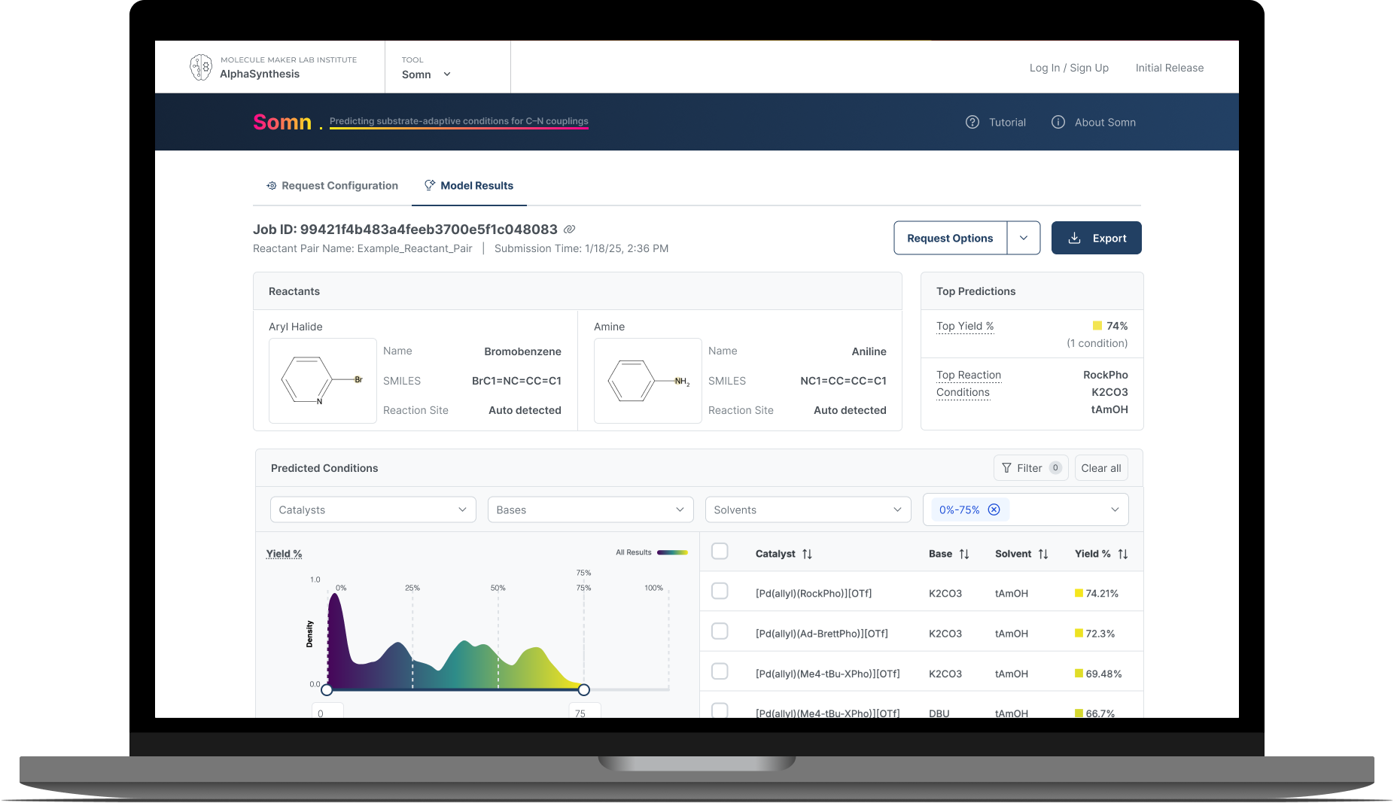
Task: Sort by Catalyst column arrows
Action: click(x=807, y=554)
